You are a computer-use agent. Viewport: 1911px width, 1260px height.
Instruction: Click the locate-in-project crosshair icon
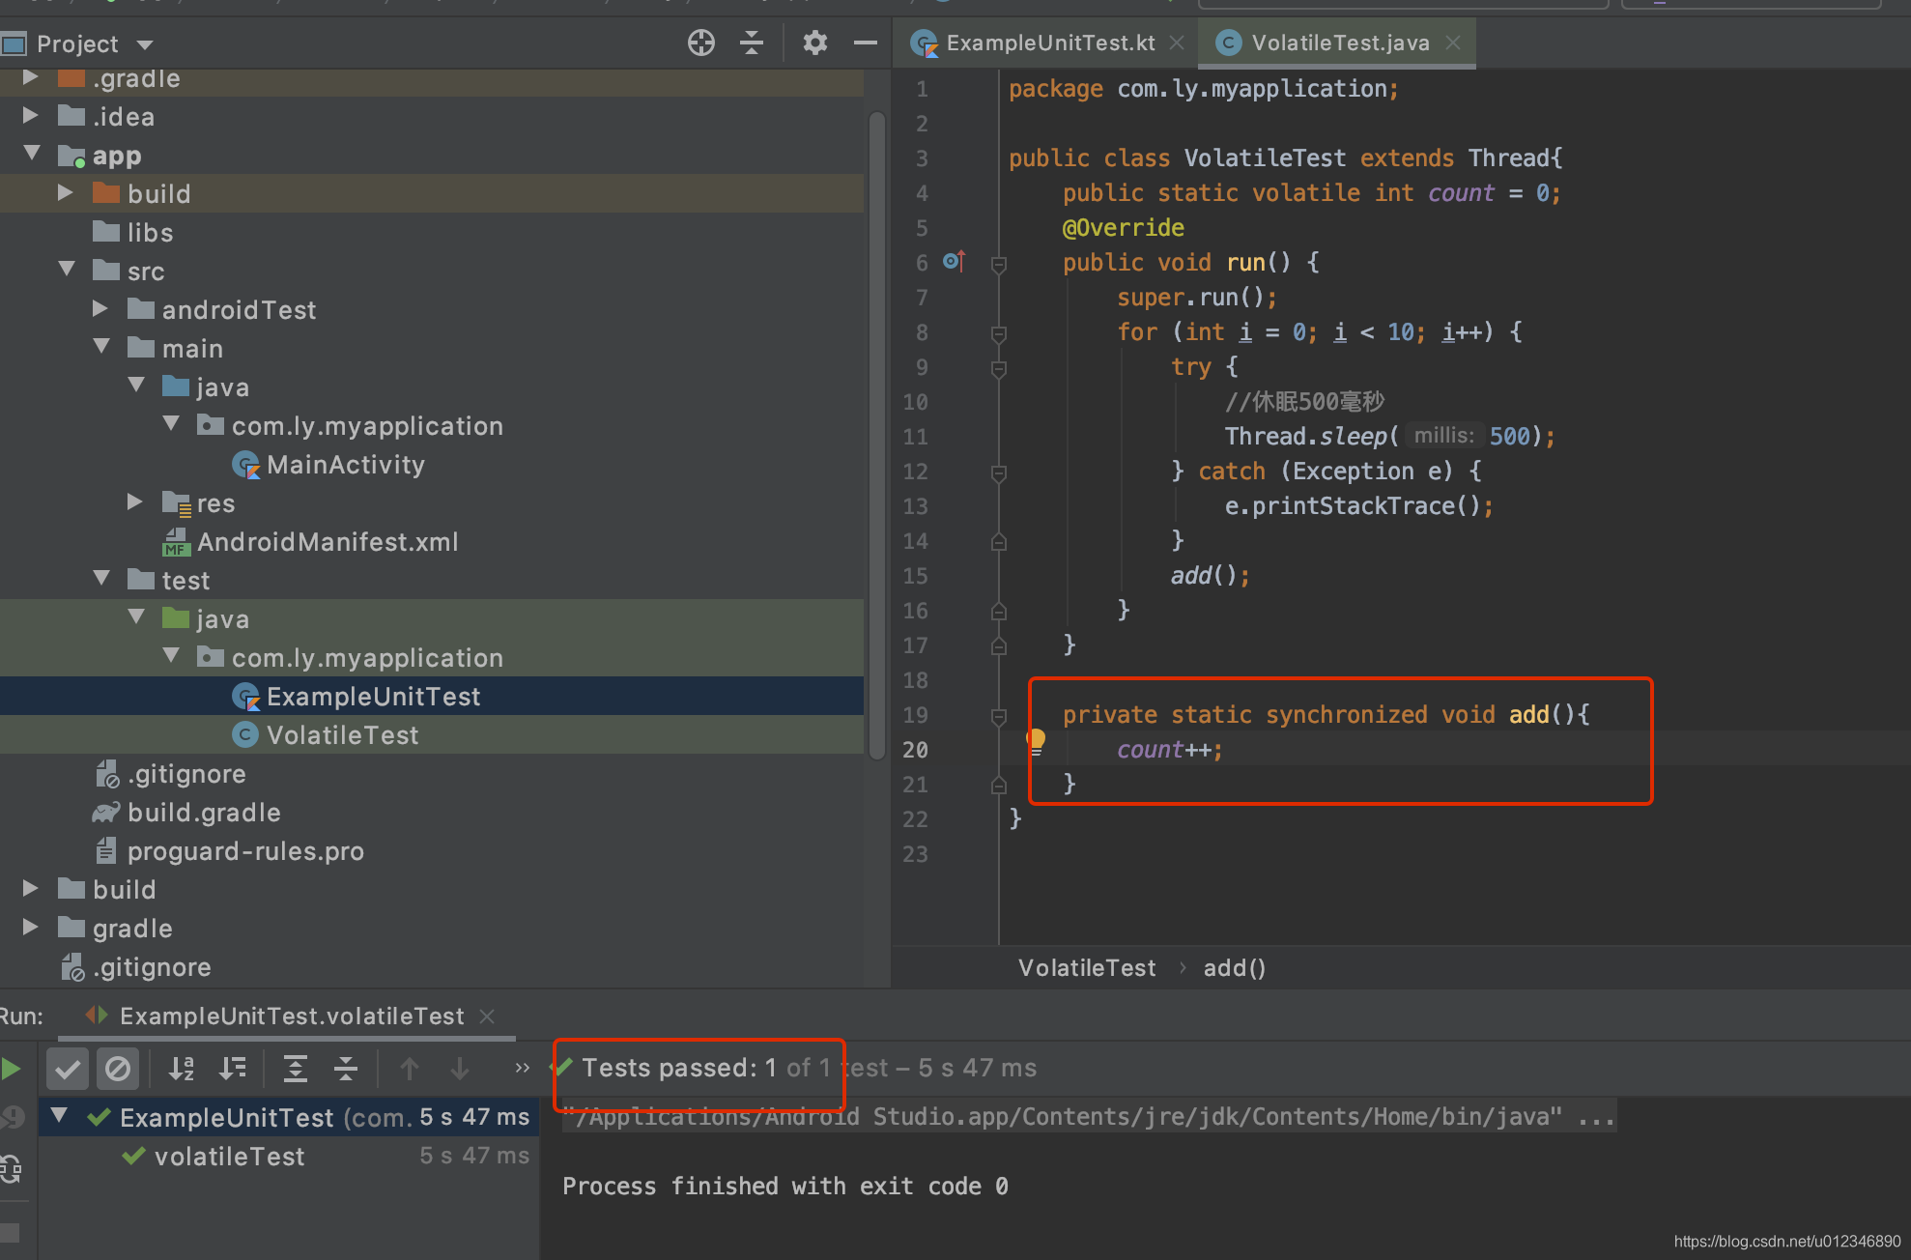(701, 43)
